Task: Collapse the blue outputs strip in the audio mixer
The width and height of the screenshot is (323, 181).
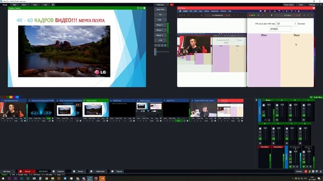Action: (259, 111)
